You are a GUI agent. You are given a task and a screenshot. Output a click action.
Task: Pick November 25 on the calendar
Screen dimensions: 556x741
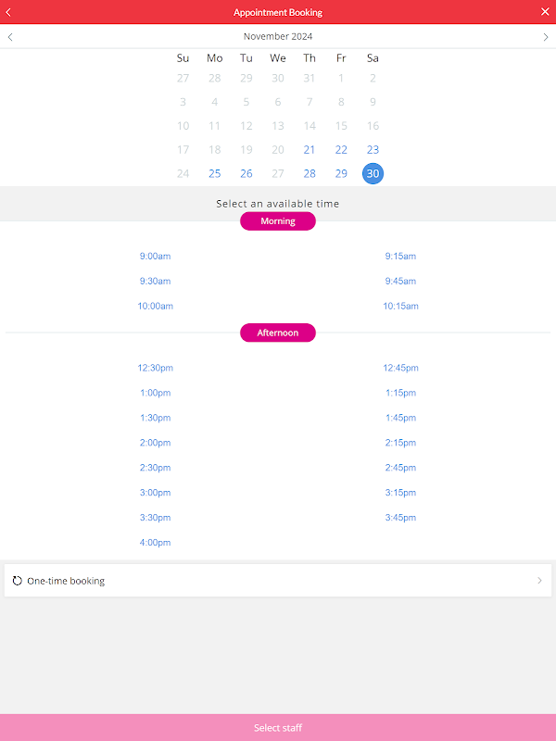pyautogui.click(x=215, y=173)
